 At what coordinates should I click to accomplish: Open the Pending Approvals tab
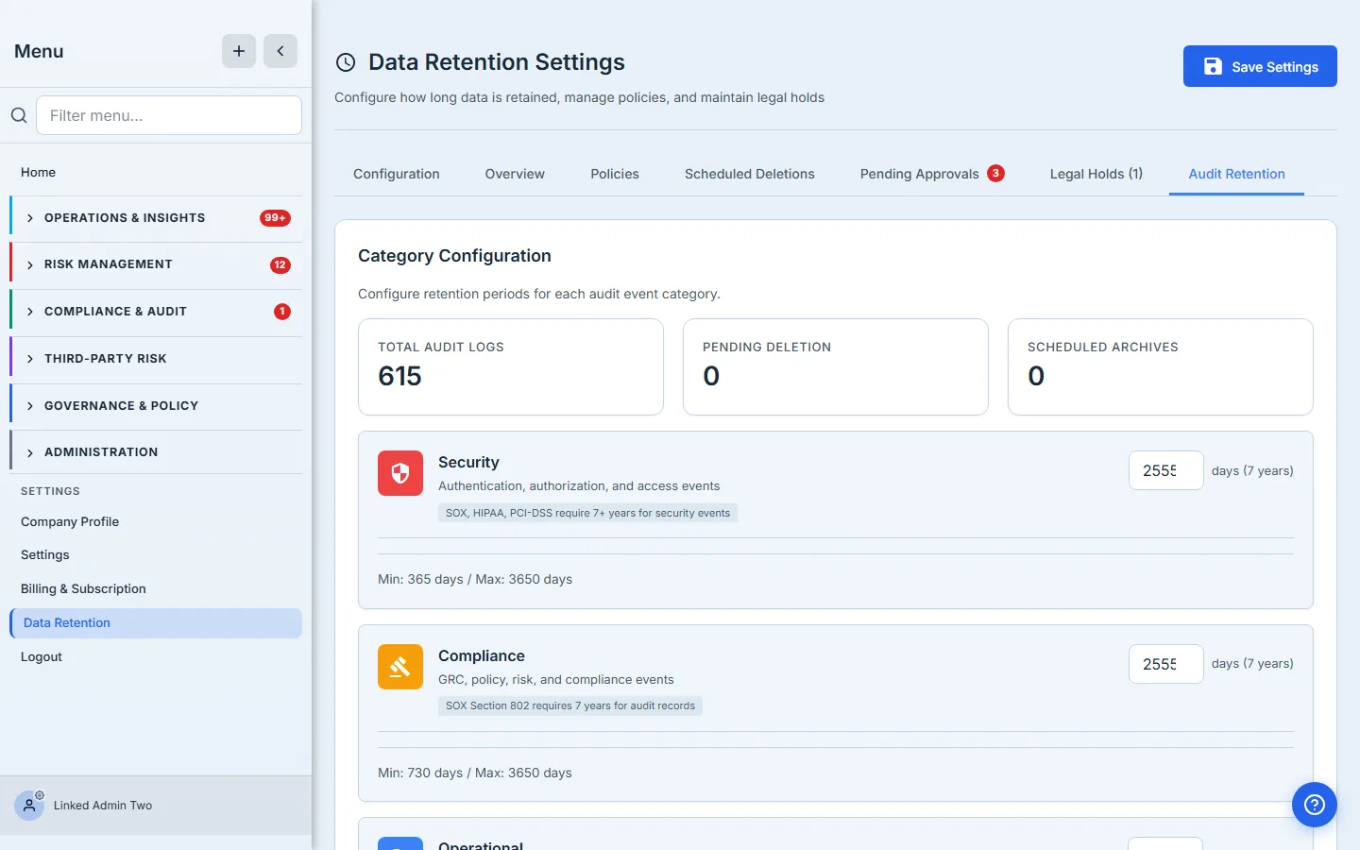coord(931,174)
